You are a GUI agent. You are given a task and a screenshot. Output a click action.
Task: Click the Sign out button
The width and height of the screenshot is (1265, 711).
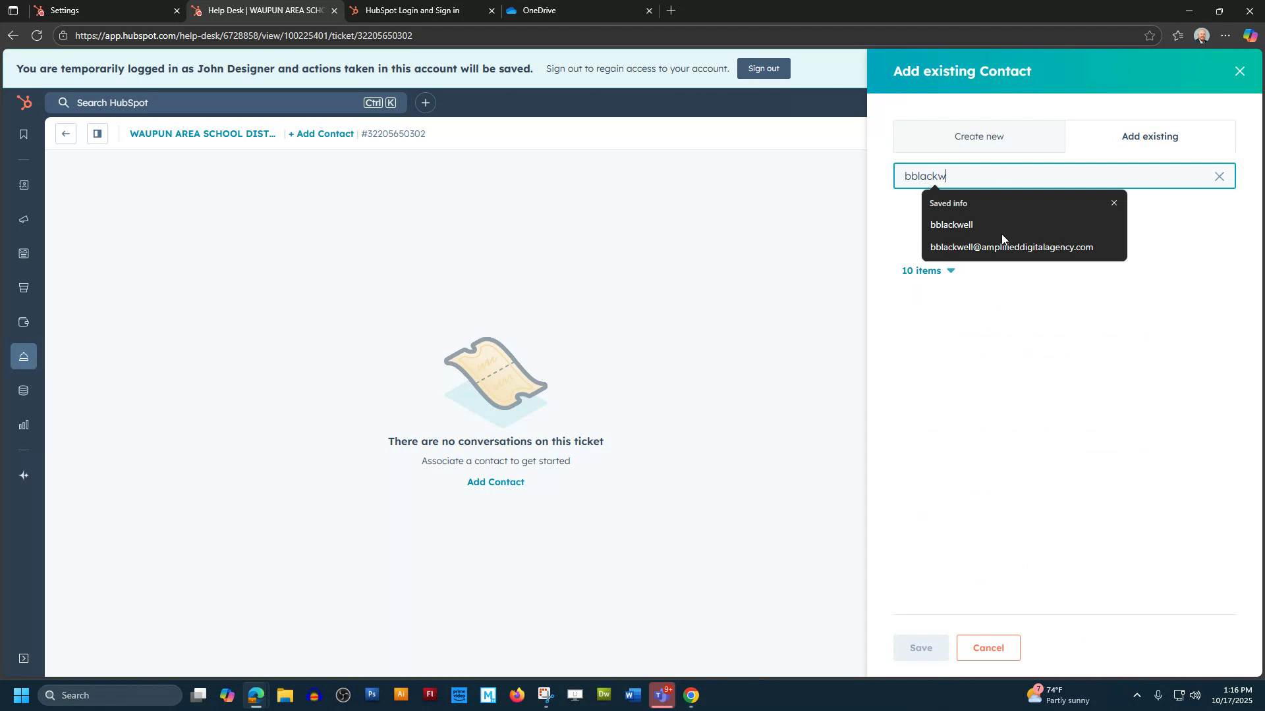coord(764,68)
